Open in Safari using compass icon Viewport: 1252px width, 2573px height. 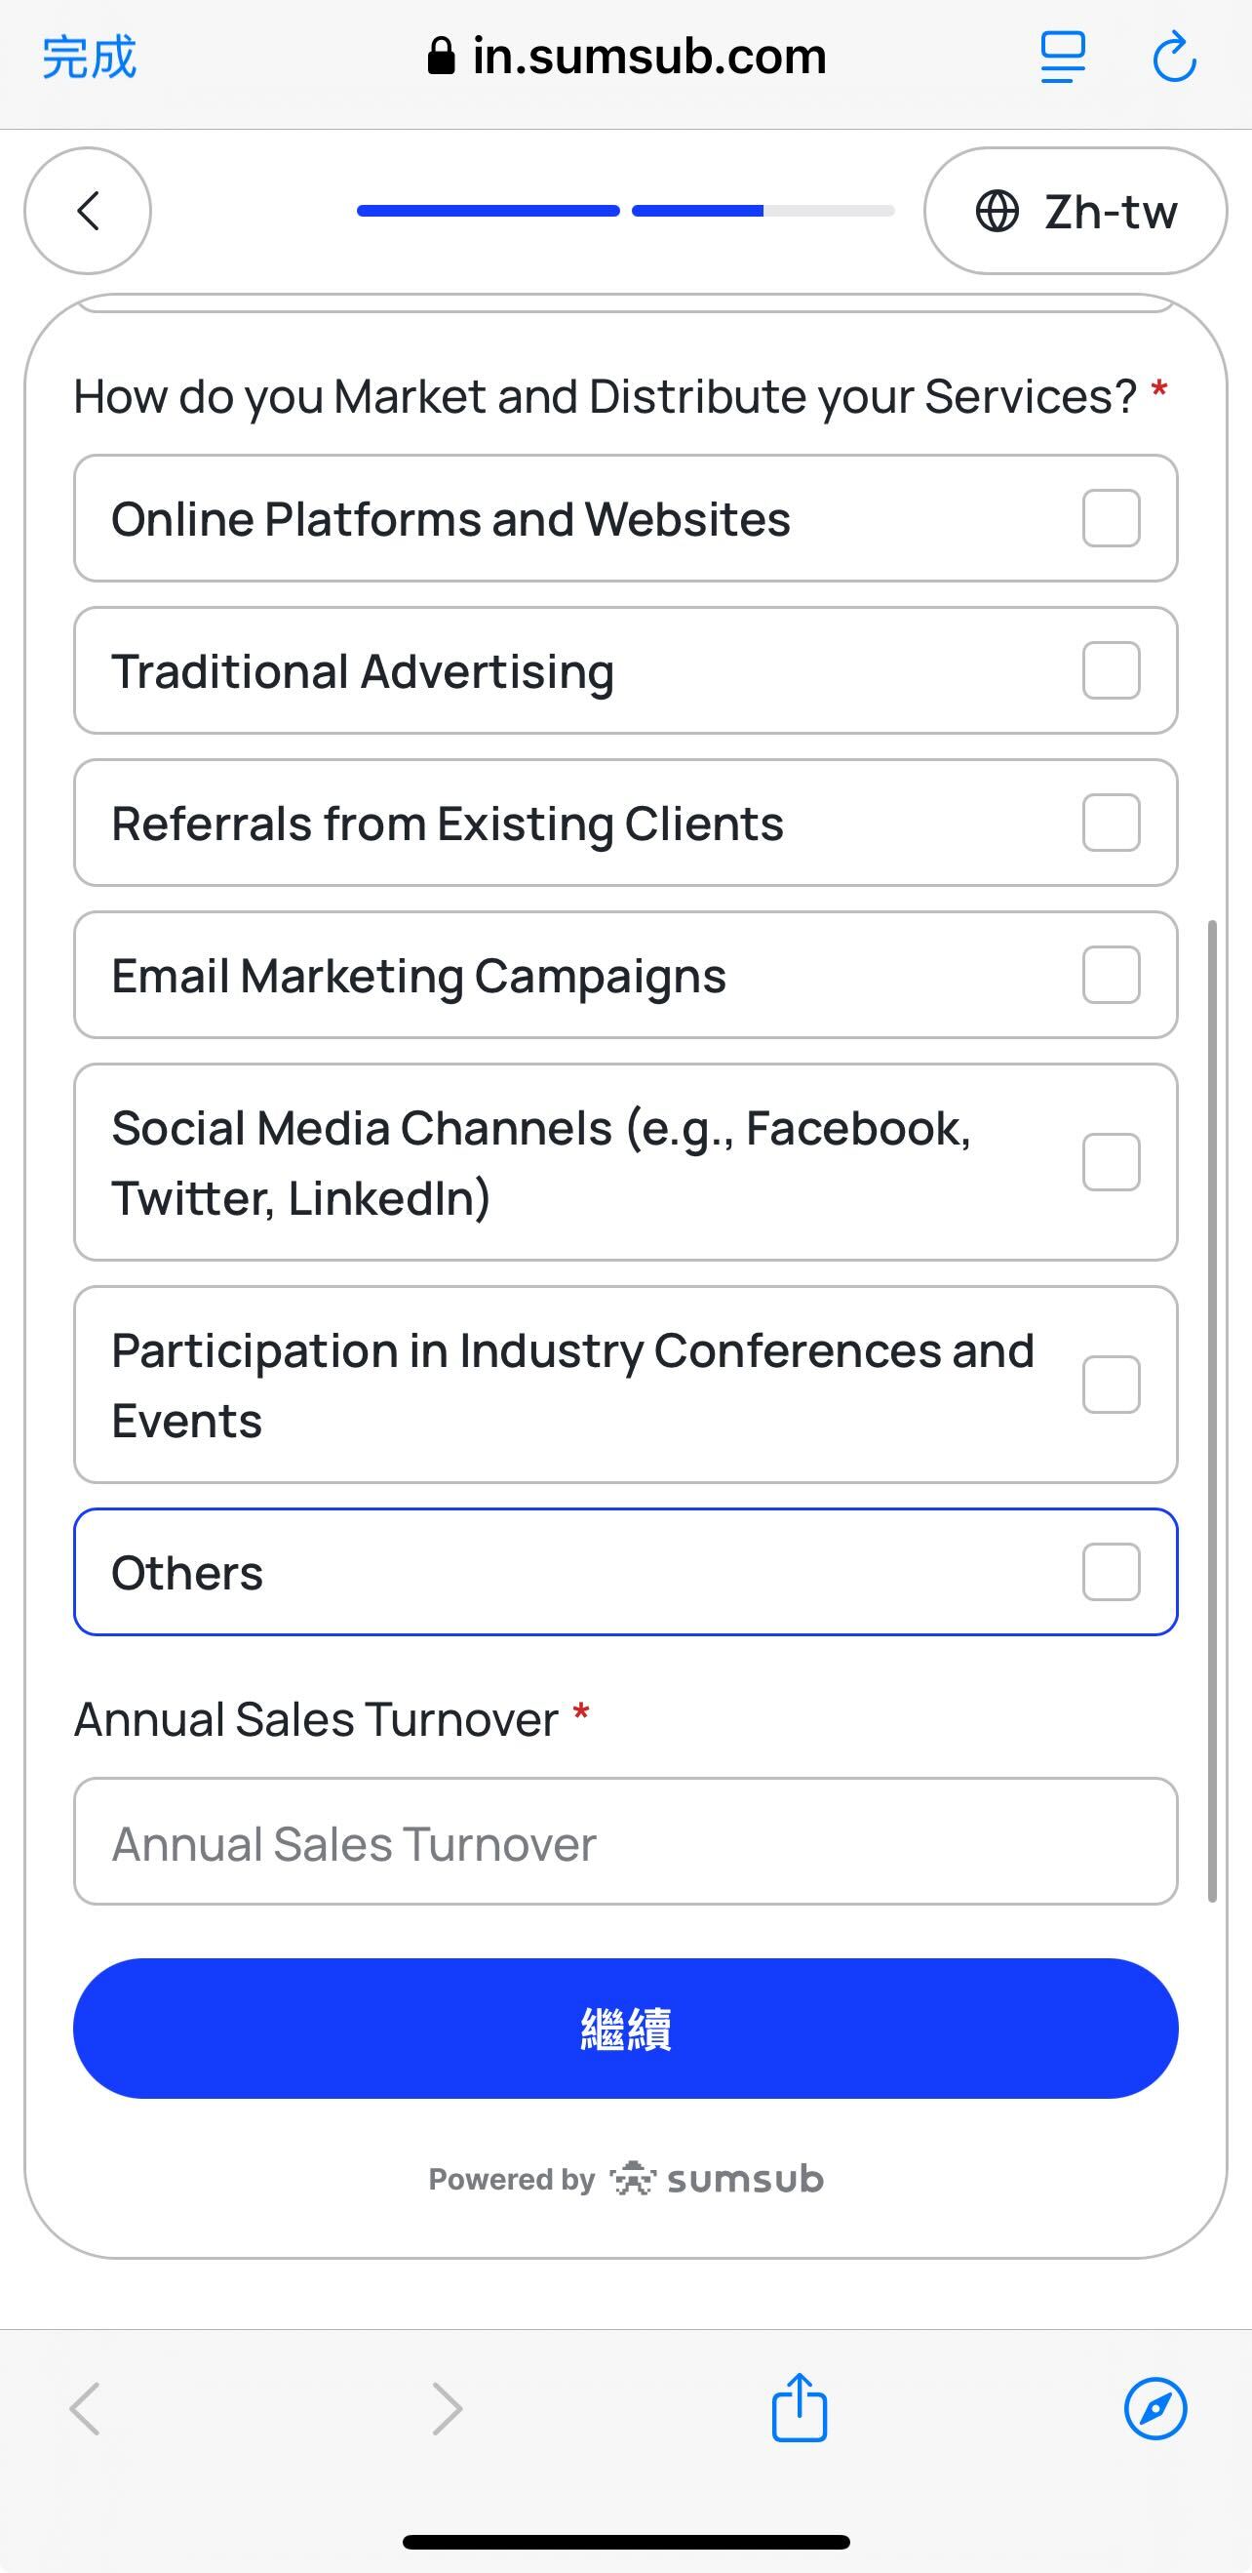(1155, 2408)
